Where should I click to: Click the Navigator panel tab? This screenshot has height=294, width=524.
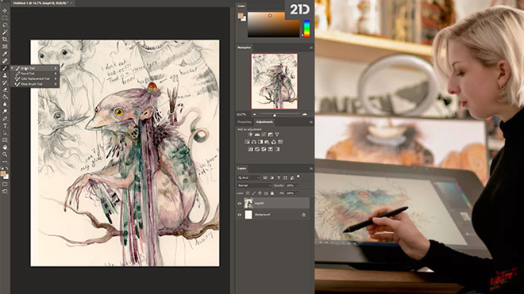pos(245,48)
